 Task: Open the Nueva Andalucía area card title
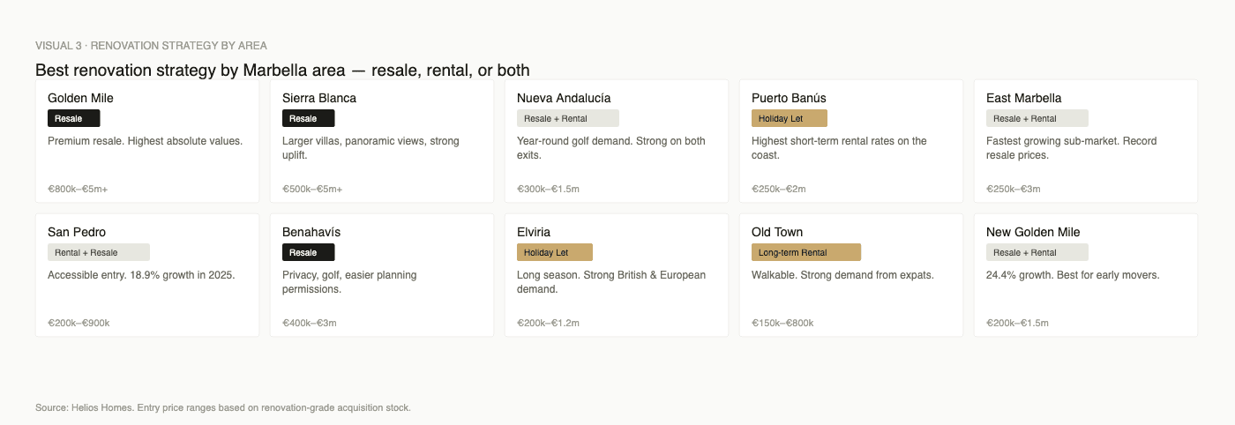pyautogui.click(x=564, y=98)
